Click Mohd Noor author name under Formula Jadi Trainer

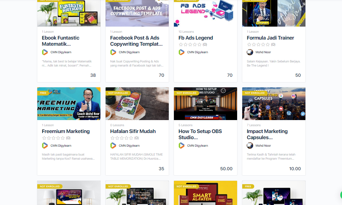(263, 52)
